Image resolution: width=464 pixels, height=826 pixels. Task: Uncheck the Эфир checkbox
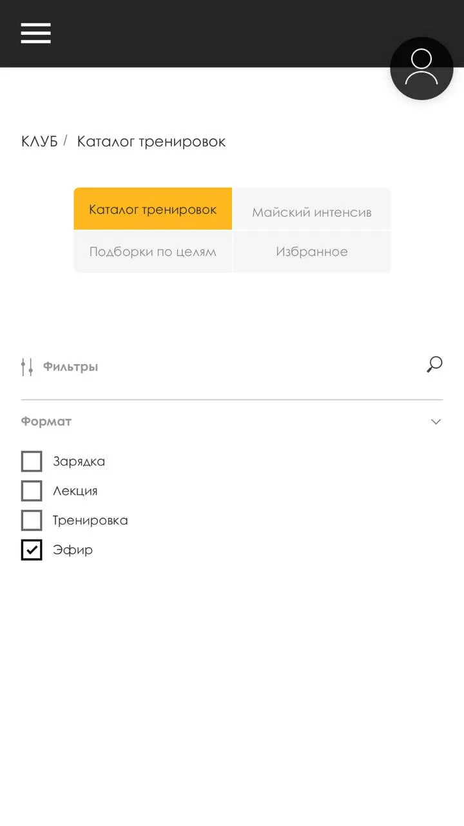32,550
